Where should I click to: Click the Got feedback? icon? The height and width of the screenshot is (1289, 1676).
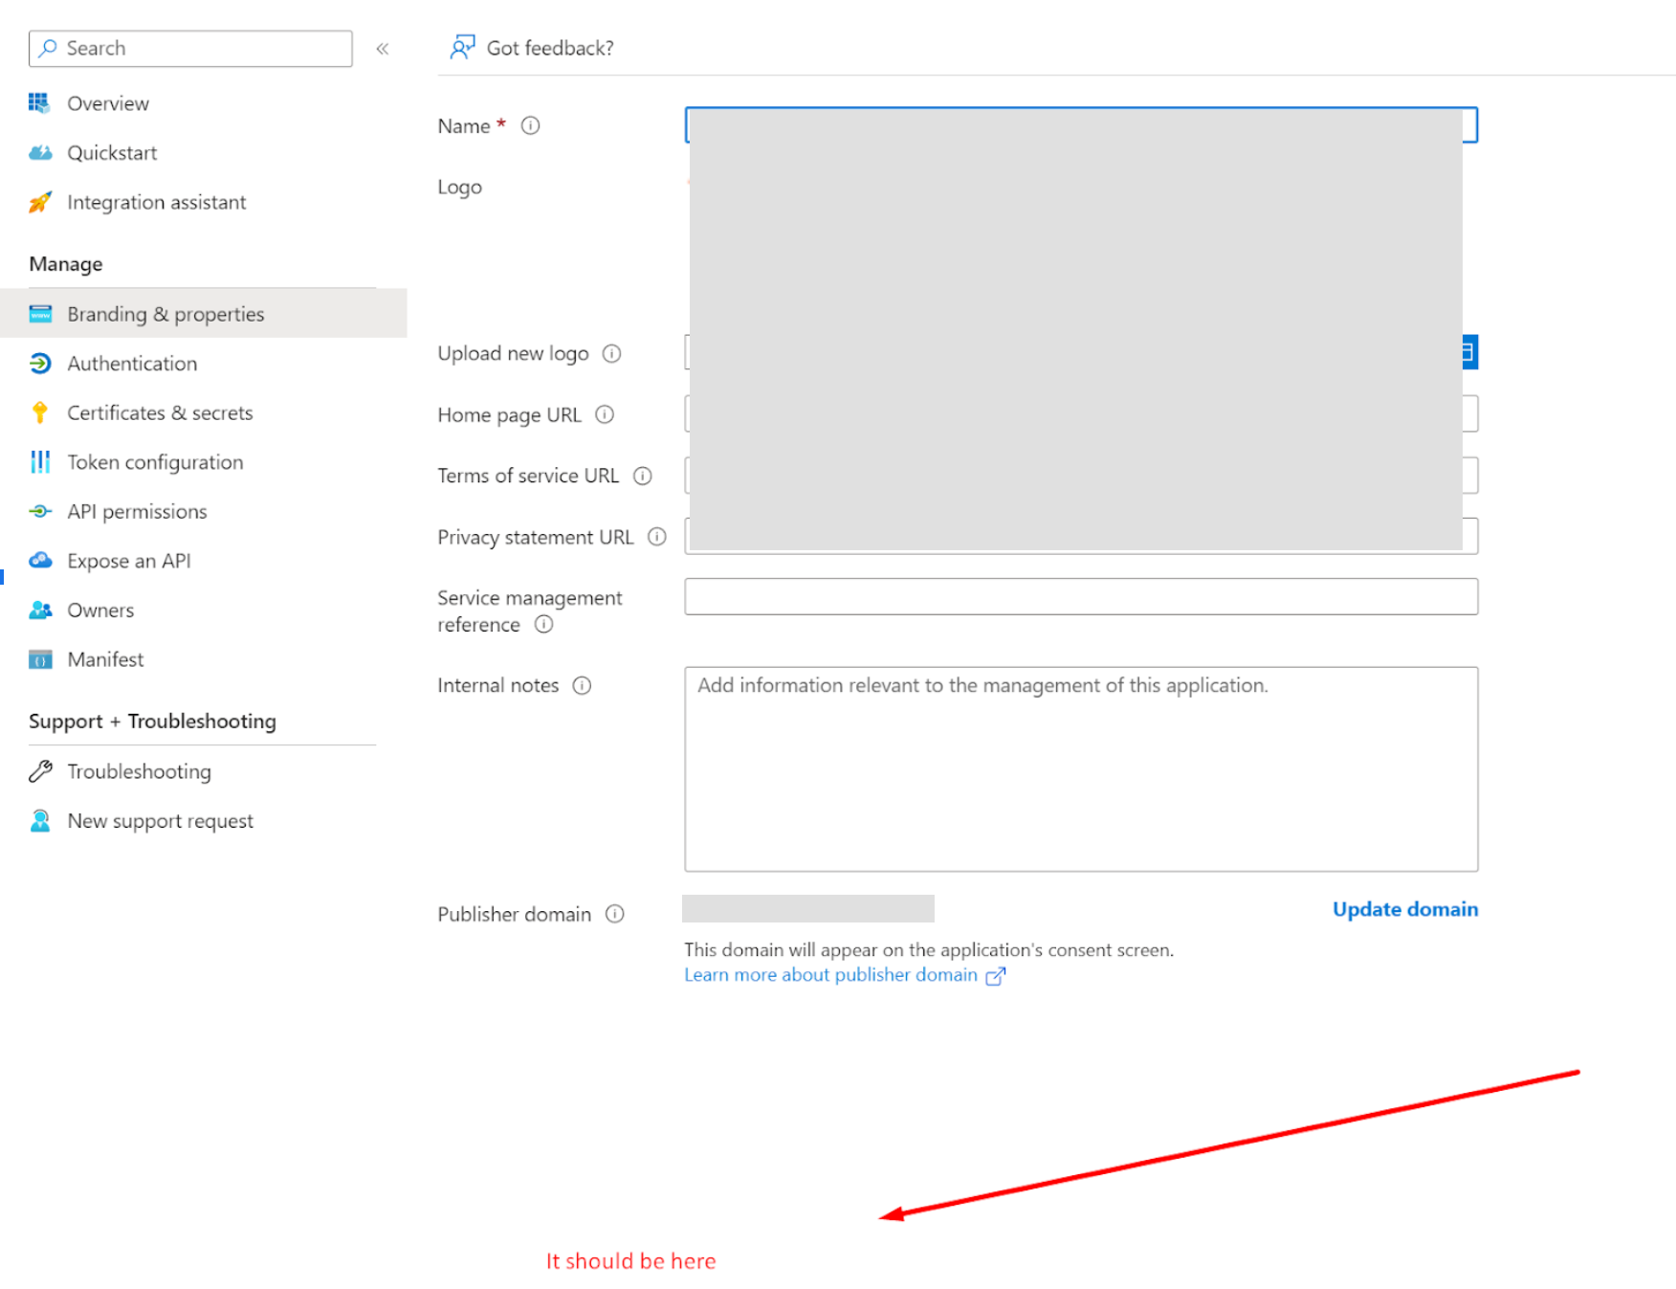click(462, 46)
